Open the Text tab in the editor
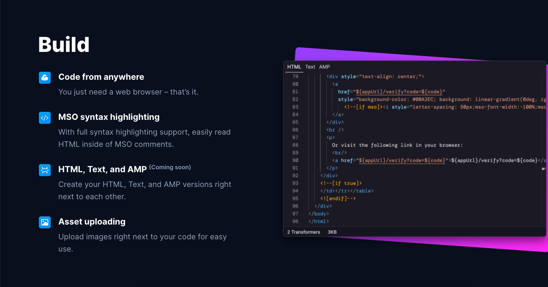 coord(310,67)
